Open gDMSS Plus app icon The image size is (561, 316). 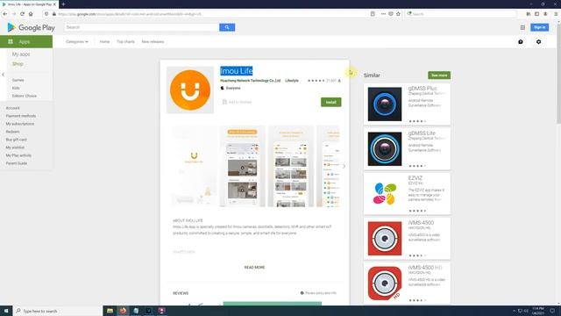pyautogui.click(x=385, y=104)
